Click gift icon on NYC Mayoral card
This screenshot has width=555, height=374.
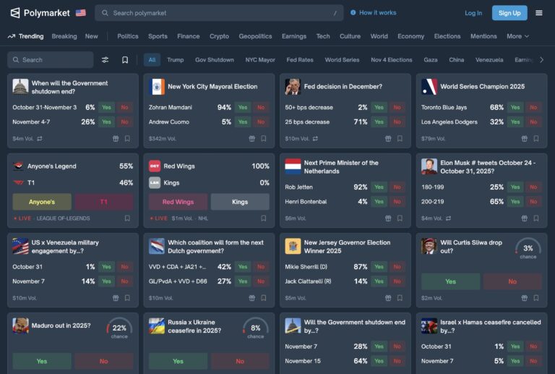[x=251, y=138]
